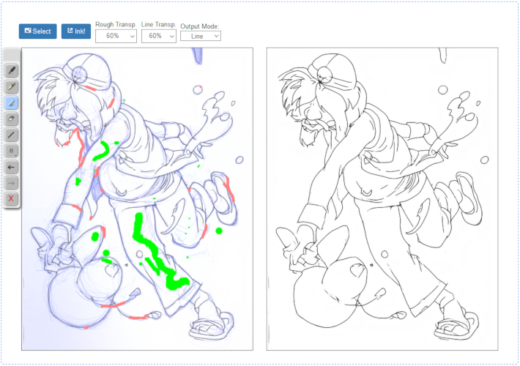Open the brush size 8 picker
This screenshot has width=520, height=366.
(11, 151)
